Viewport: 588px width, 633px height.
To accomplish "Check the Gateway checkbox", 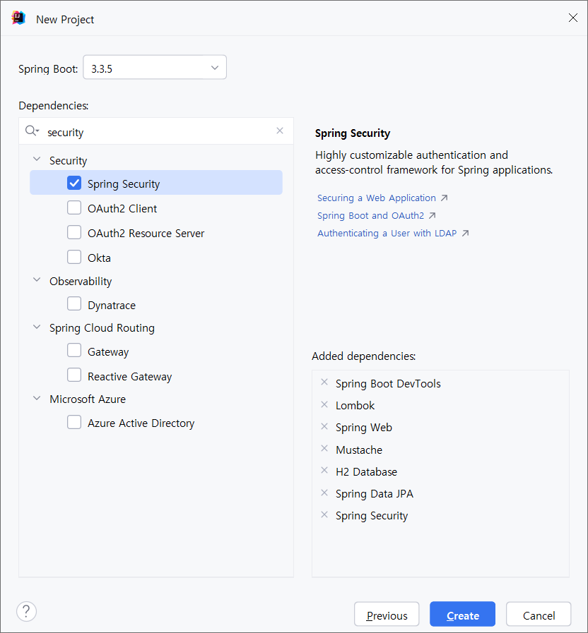I will click(x=74, y=351).
